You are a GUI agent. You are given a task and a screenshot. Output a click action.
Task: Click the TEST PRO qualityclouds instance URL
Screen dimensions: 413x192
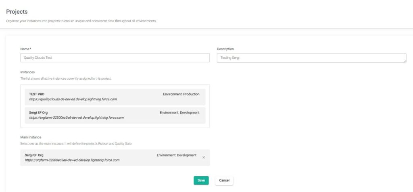point(73,99)
